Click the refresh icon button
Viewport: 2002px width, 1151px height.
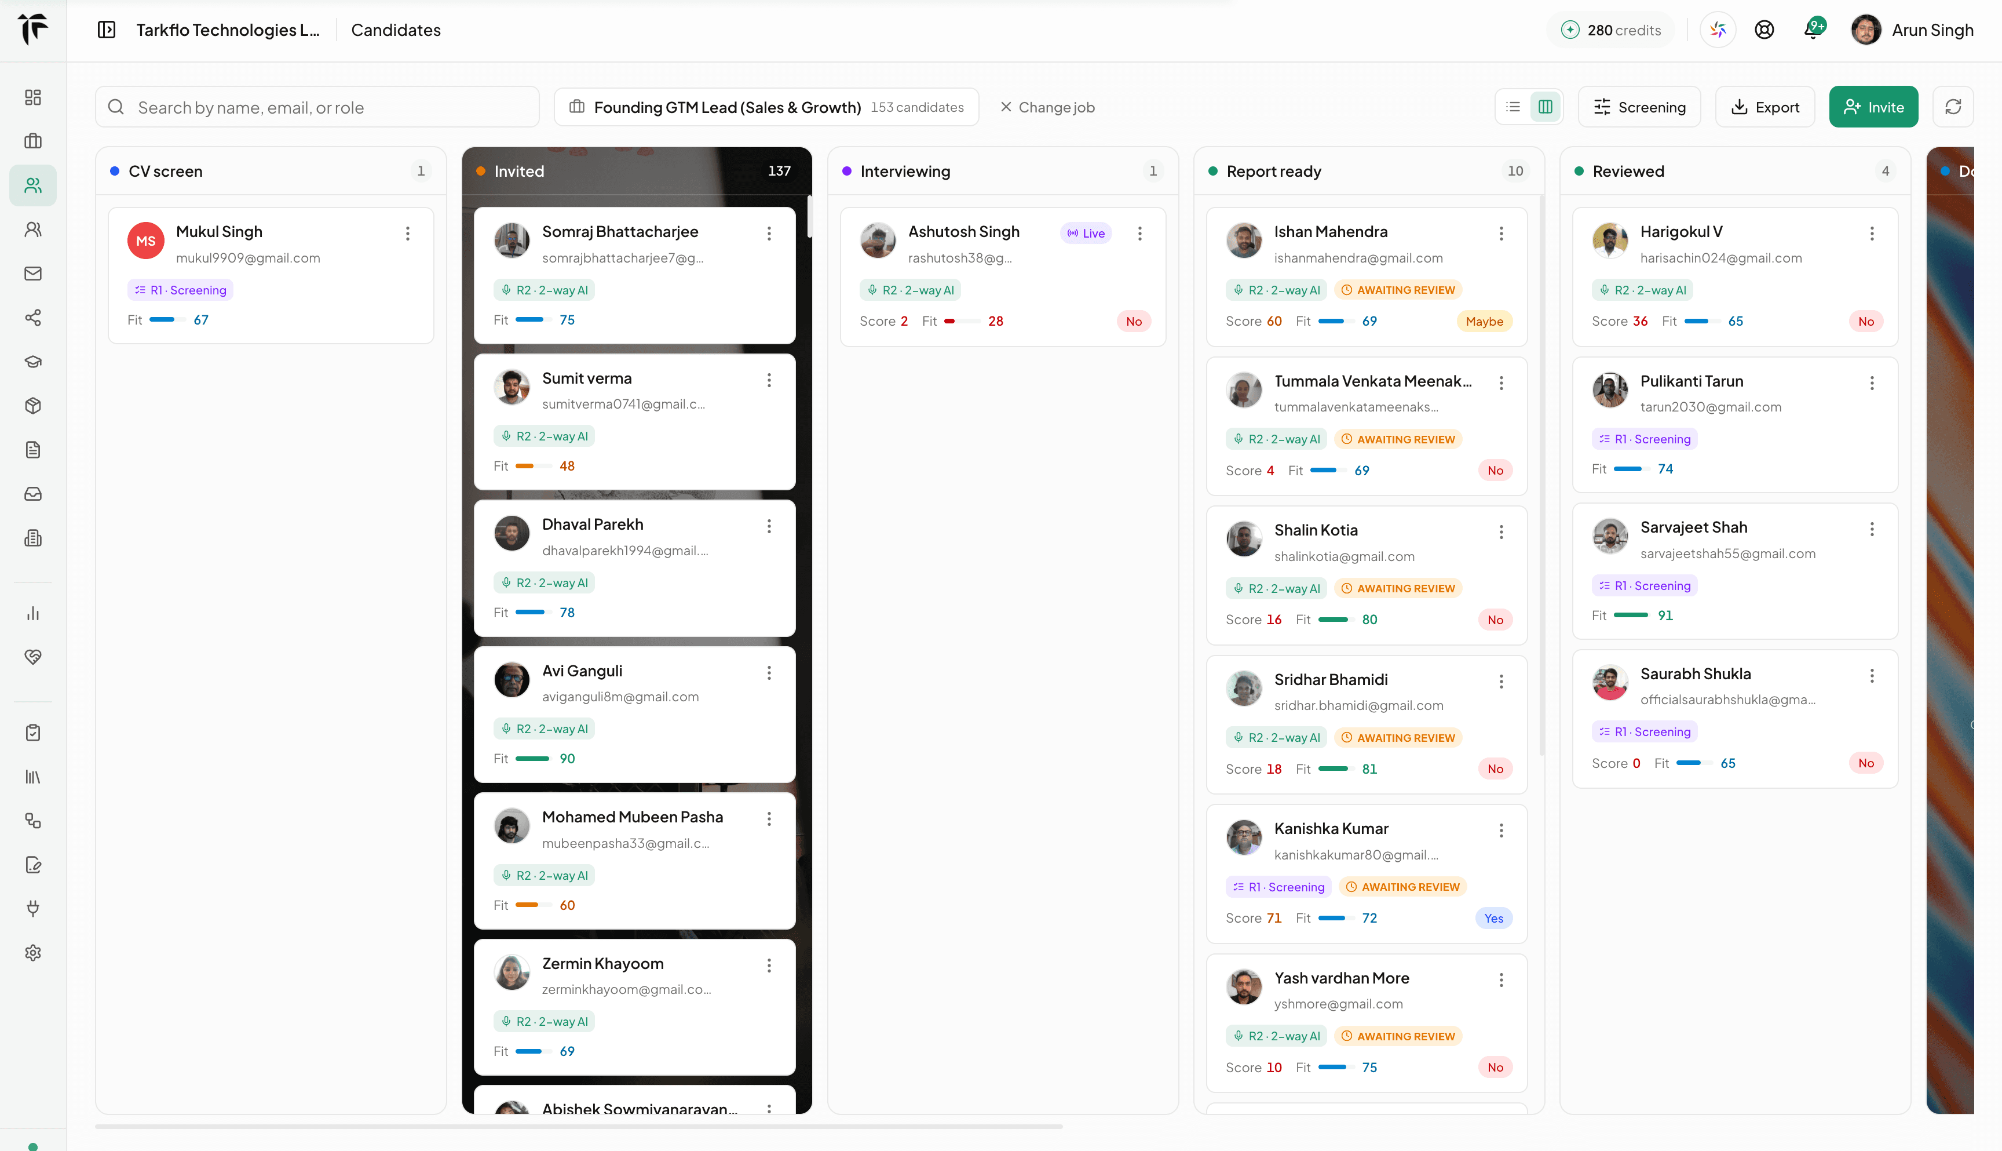pos(1953,107)
